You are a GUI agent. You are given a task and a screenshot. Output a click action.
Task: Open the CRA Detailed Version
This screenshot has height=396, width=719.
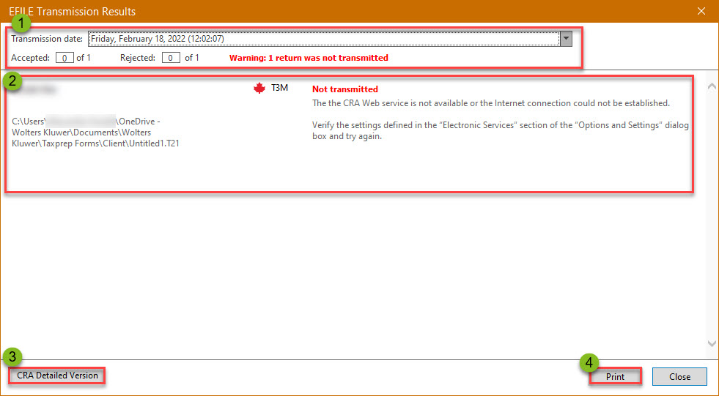(57, 376)
